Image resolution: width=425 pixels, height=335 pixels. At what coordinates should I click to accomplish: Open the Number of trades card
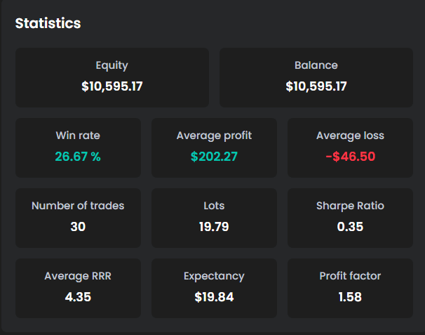click(78, 218)
